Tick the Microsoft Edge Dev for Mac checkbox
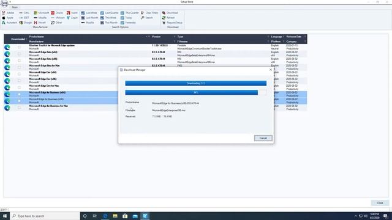This screenshot has width=392, height=220. 19,87
